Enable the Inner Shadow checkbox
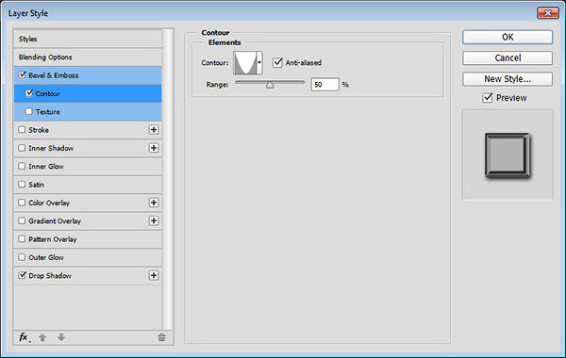 coord(22,148)
